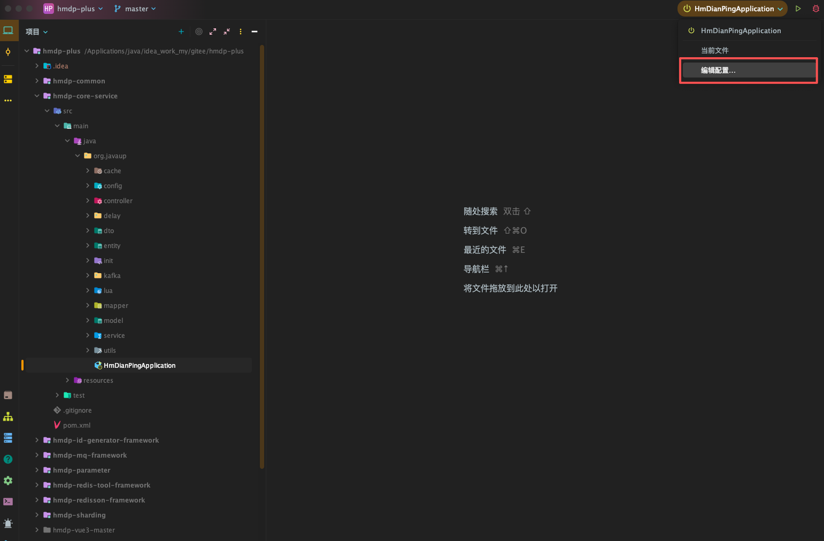Open the Commit tool window icon
This screenshot has height=541, width=824.
point(8,52)
